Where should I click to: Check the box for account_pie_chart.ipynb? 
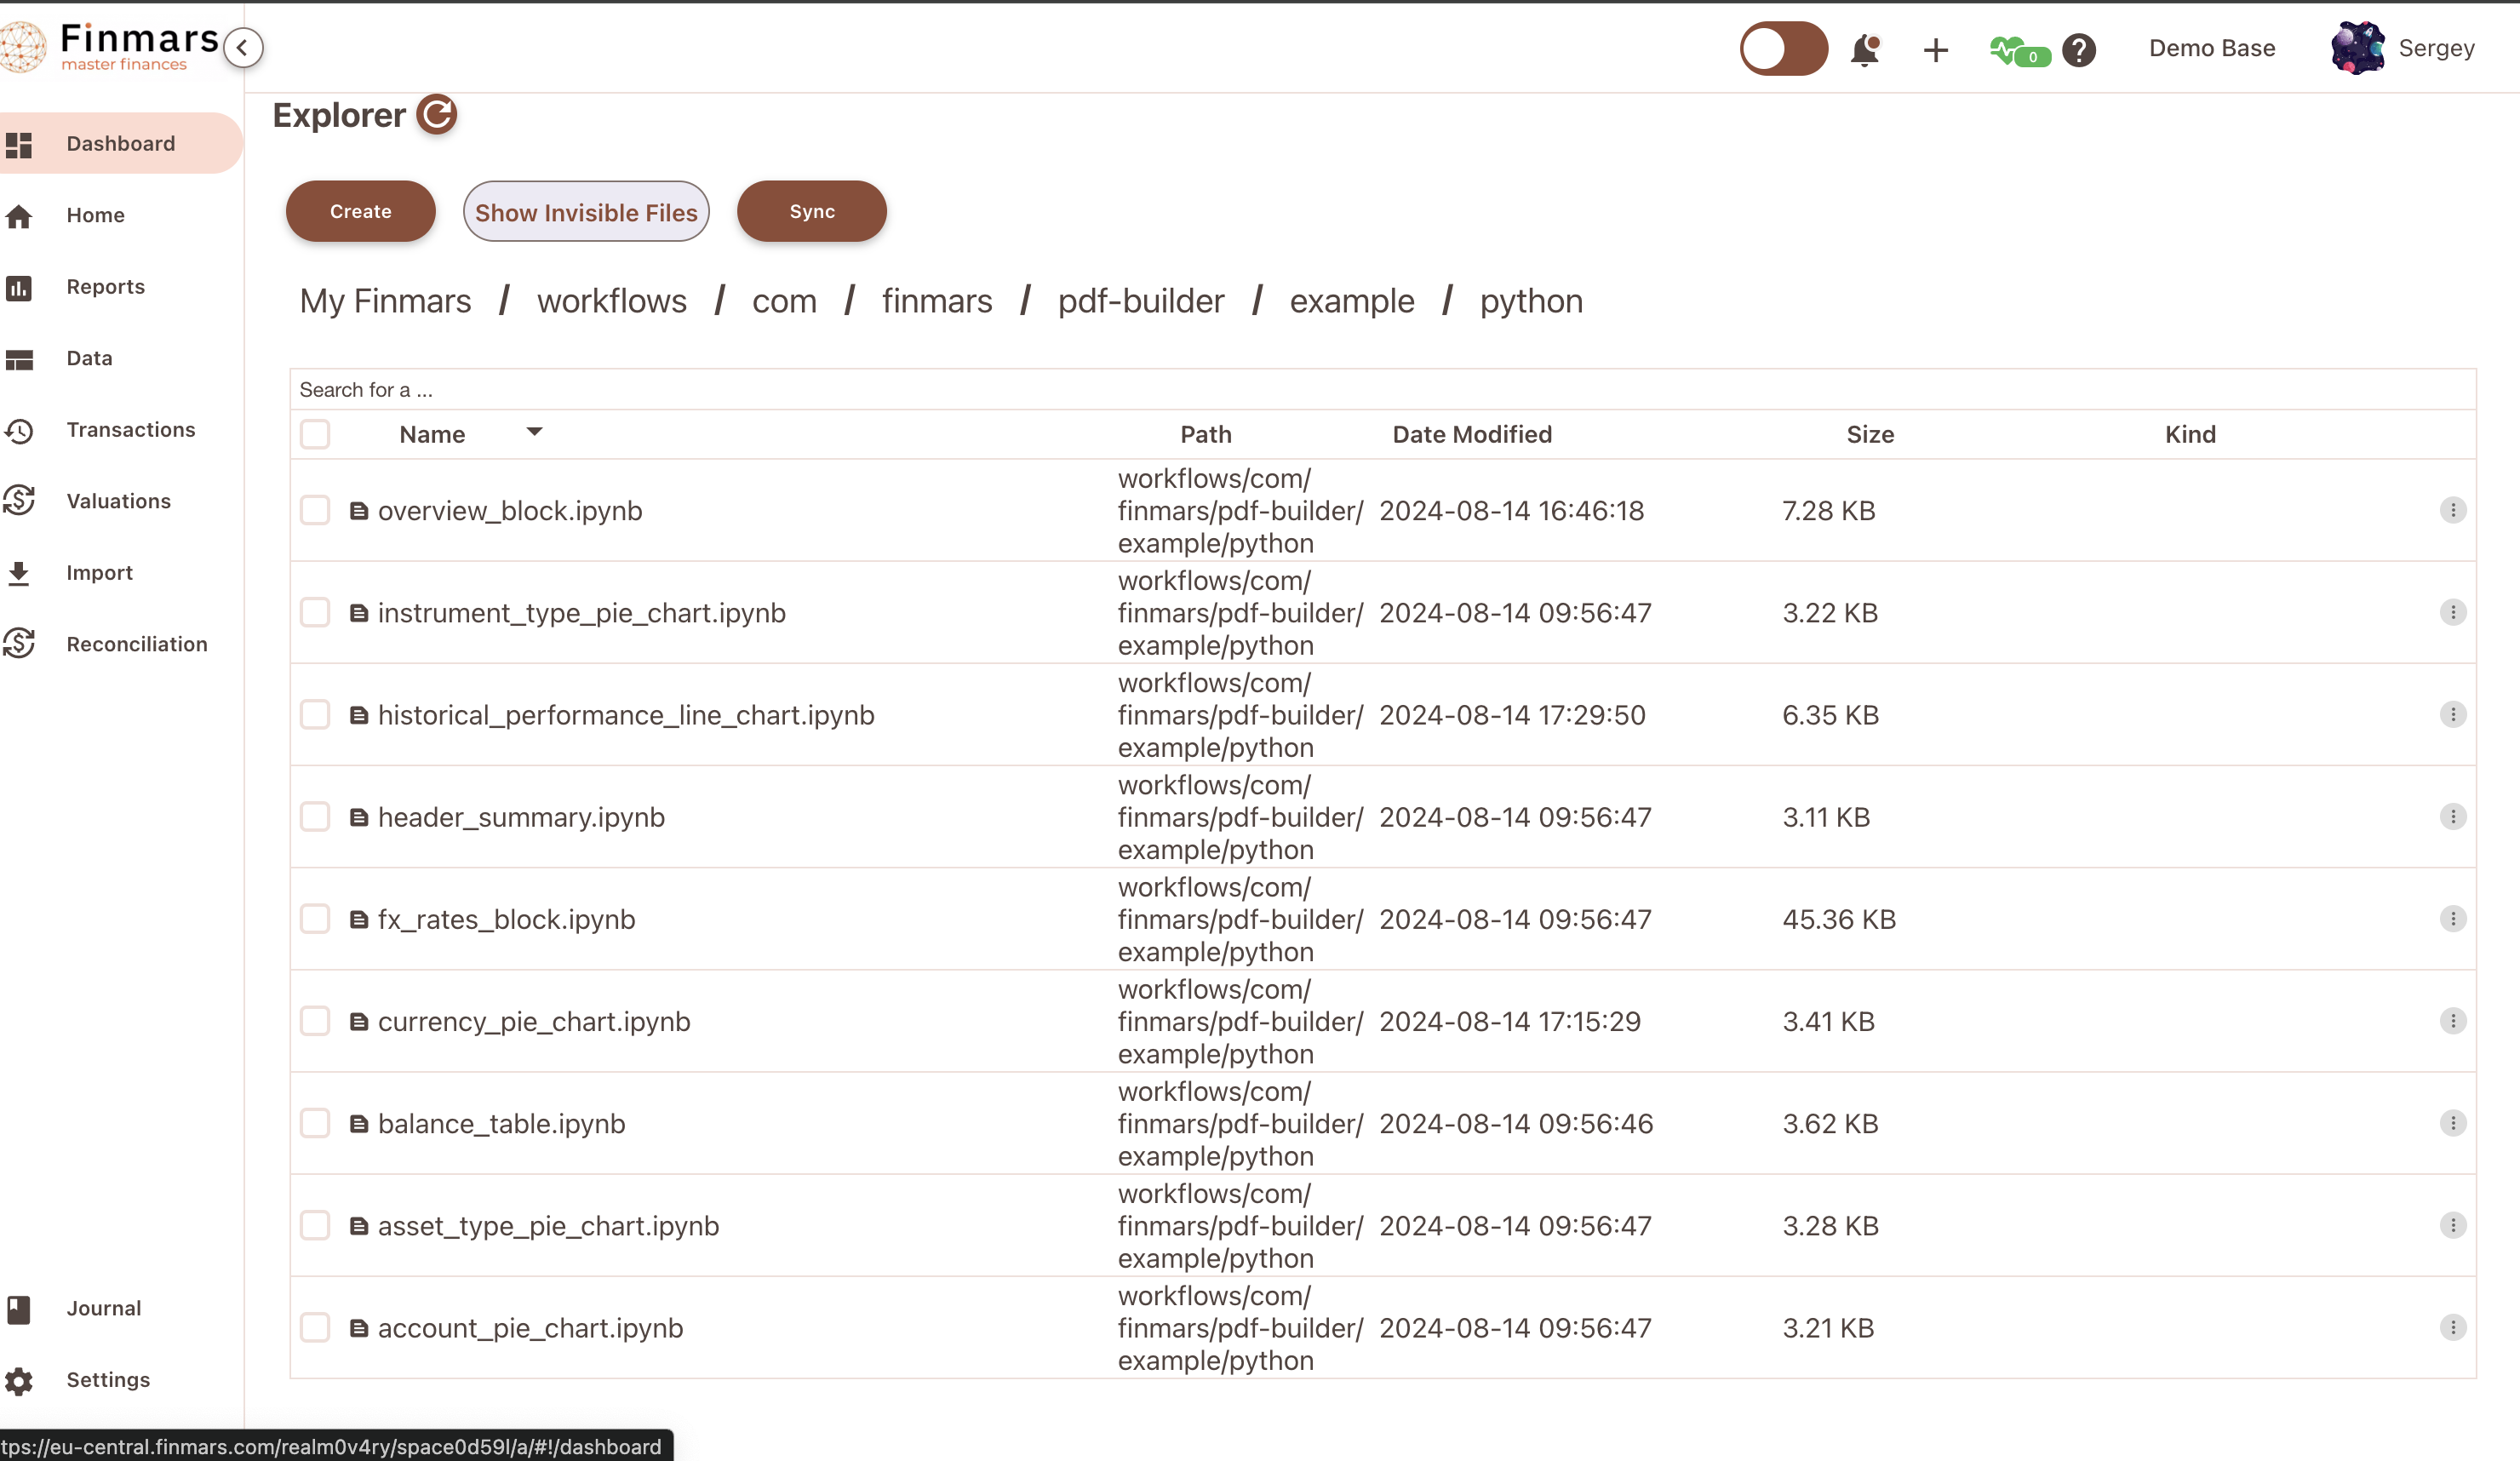(315, 1326)
